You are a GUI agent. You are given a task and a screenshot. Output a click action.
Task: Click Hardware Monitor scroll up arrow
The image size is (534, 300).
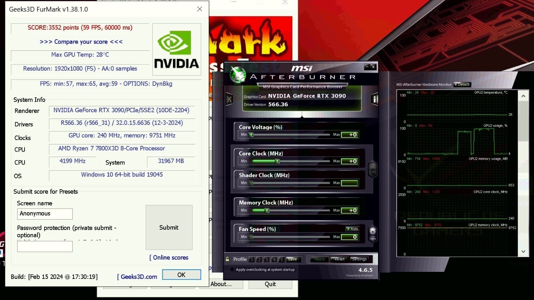(x=523, y=96)
